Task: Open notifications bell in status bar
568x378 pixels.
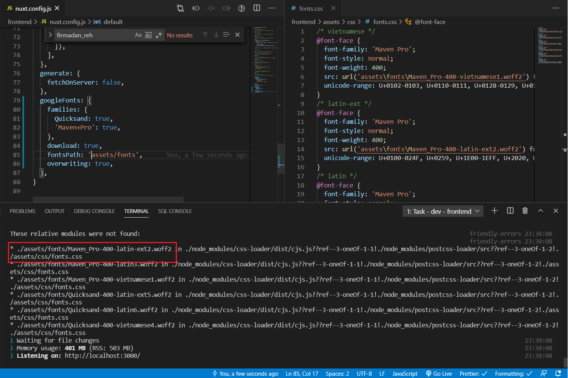Action: point(558,374)
